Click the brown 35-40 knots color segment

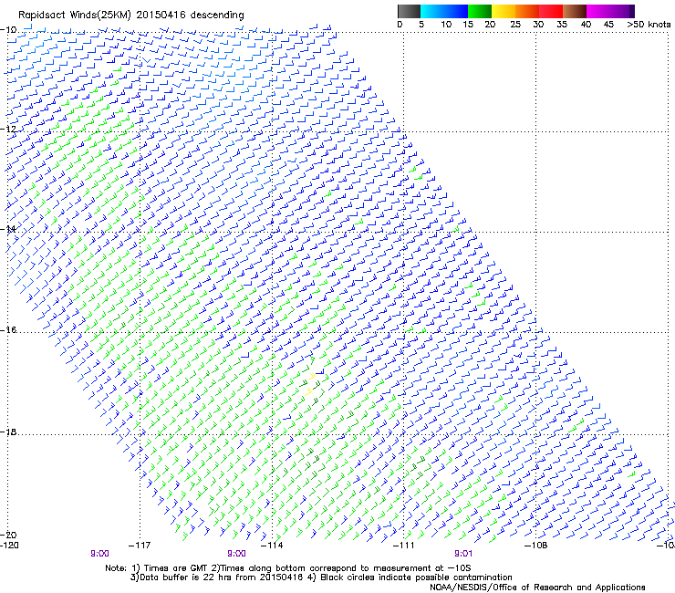575,11
